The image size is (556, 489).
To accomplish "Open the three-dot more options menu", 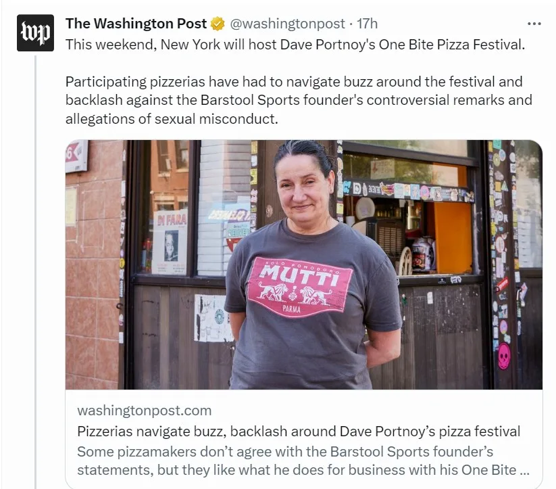I will pos(534,24).
